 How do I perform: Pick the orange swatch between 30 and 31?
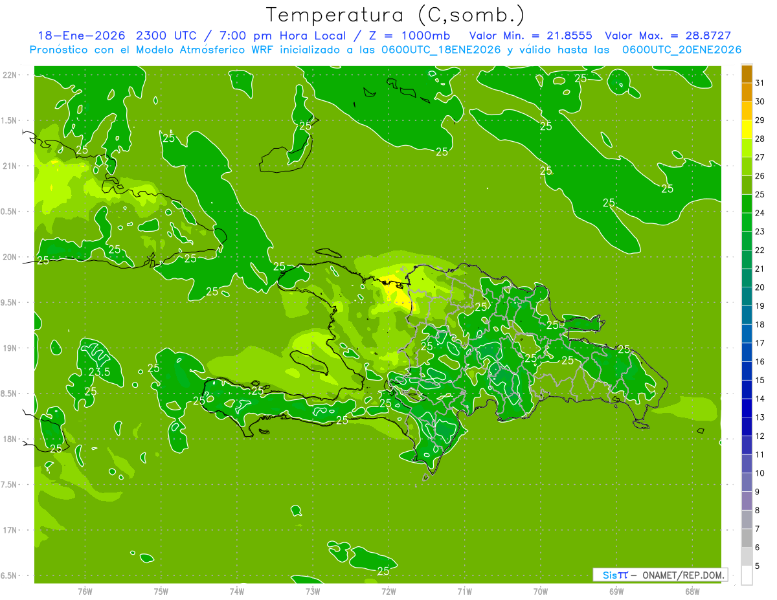(x=747, y=93)
